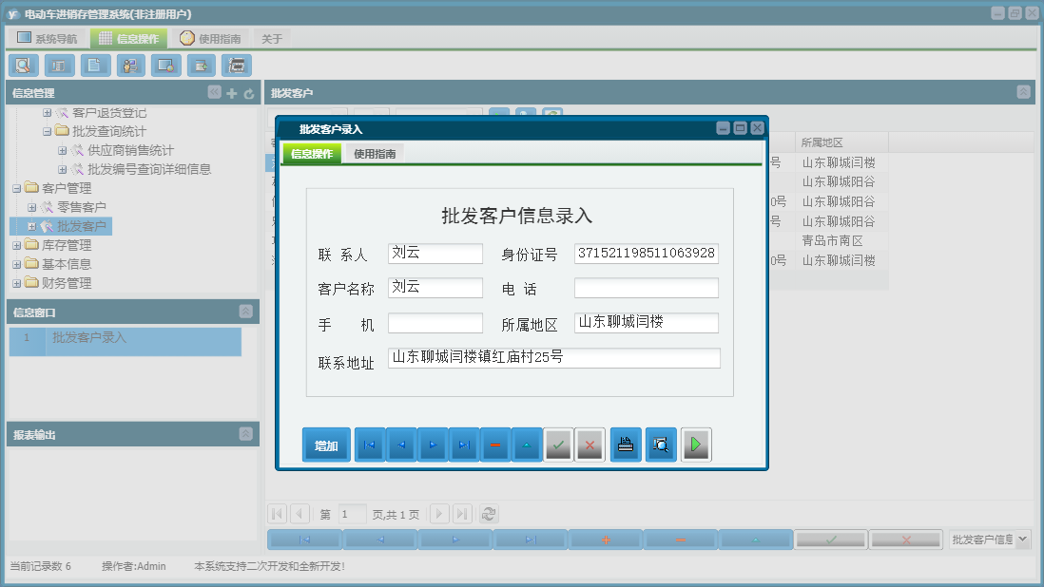Click green play arrow button in dialog
1044x587 pixels.
[x=696, y=445]
